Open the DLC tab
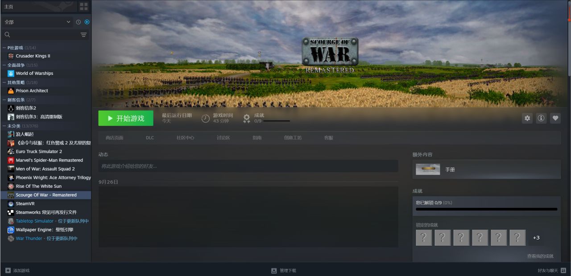The height and width of the screenshot is (276, 571). pyautogui.click(x=150, y=138)
